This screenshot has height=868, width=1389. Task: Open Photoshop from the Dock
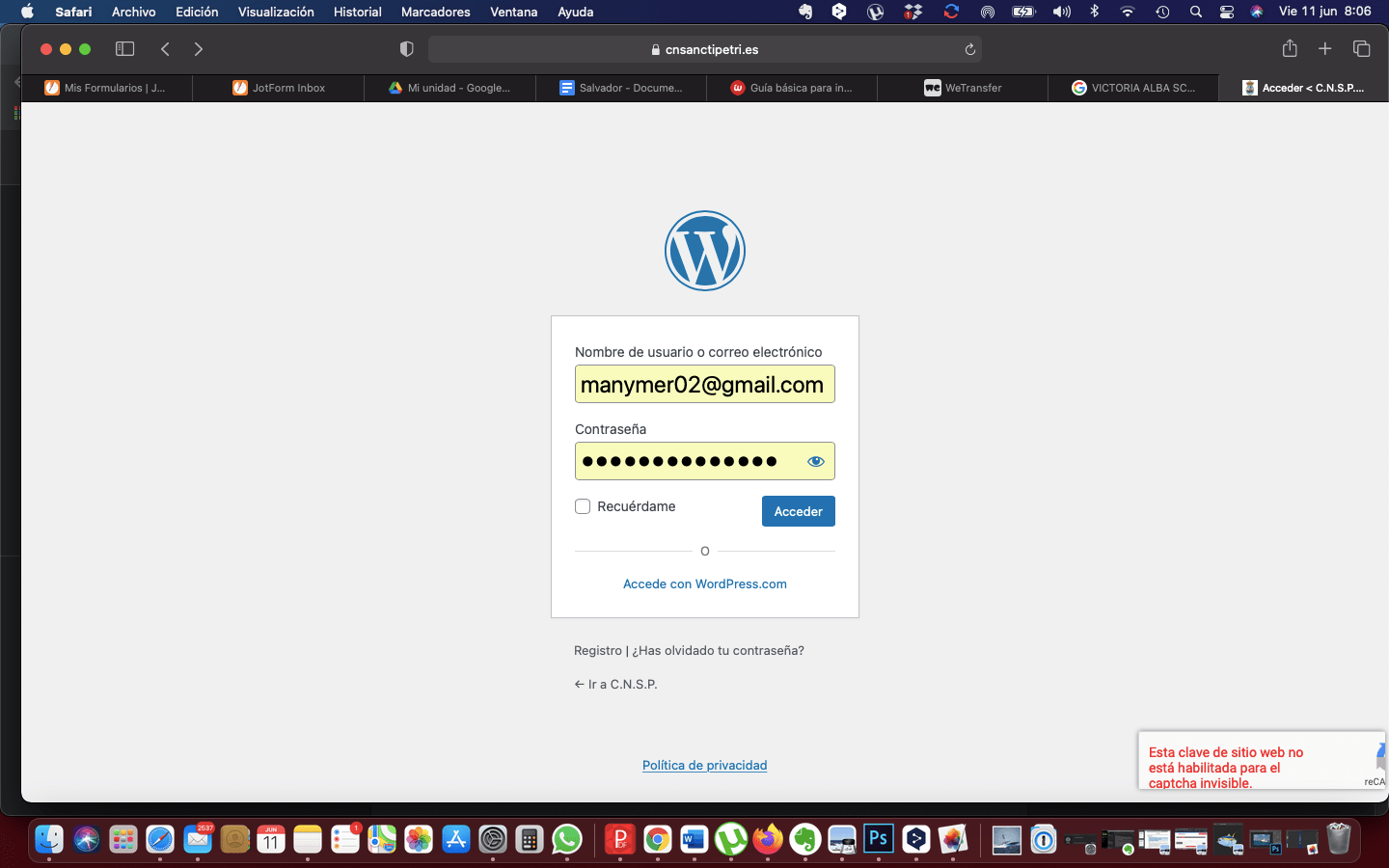pos(878,840)
